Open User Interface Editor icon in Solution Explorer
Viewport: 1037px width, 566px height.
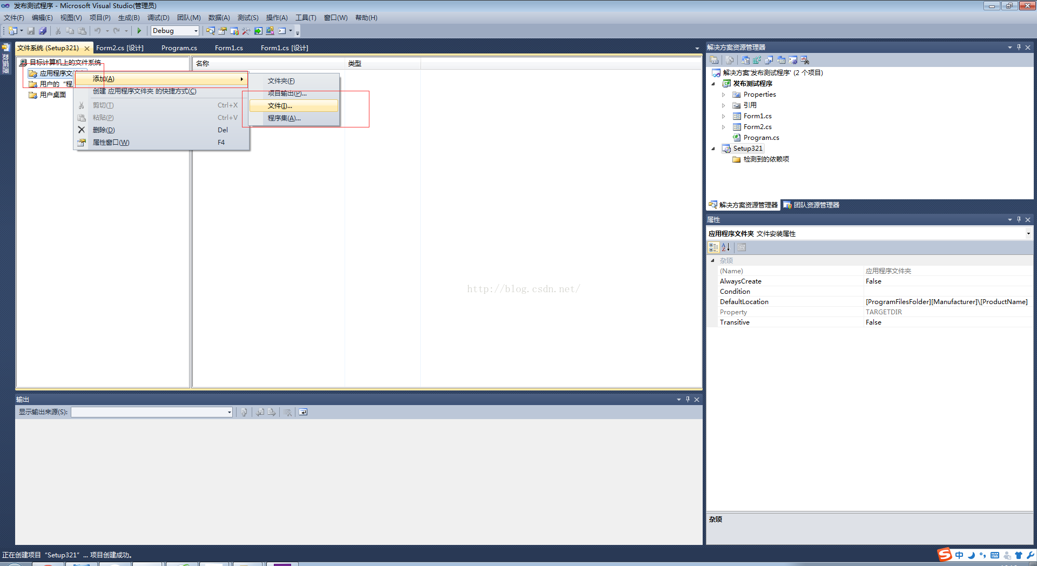[781, 60]
